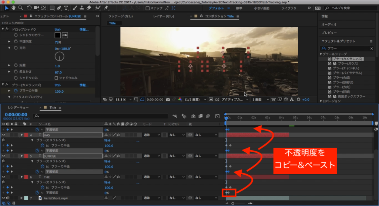Select the Rectangle shape tool
Screen dimensions: 379x206
(52, 8)
